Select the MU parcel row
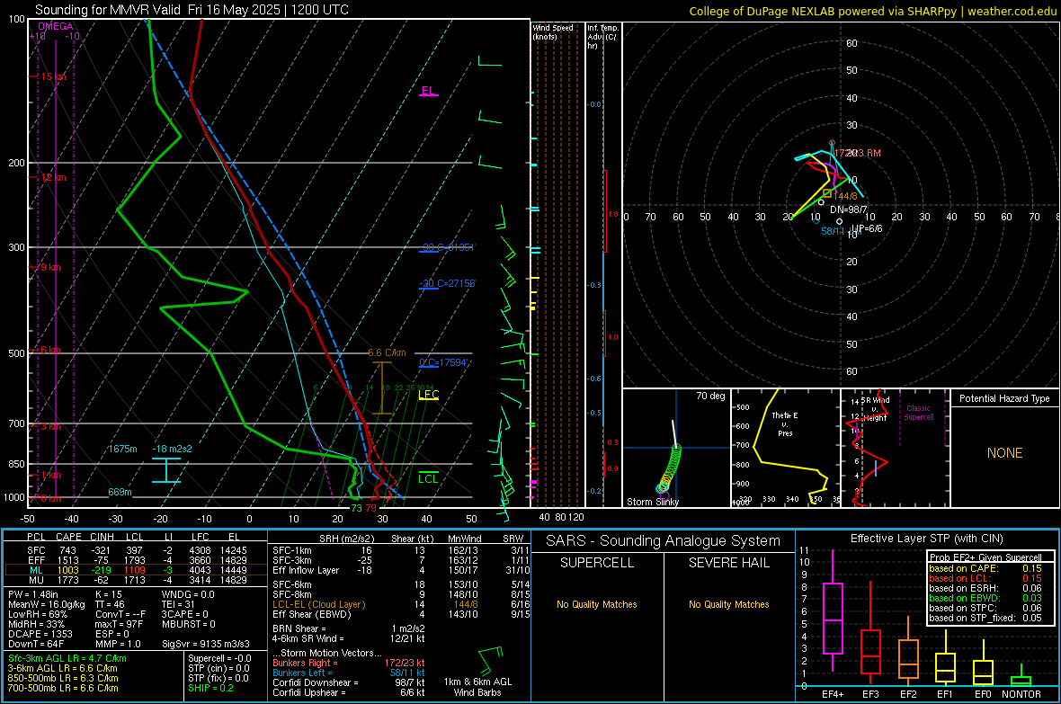1061x704 pixels. tap(136, 579)
